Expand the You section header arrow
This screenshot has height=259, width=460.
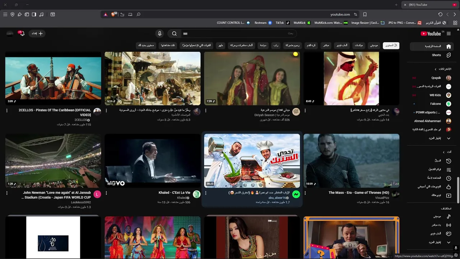(x=443, y=152)
